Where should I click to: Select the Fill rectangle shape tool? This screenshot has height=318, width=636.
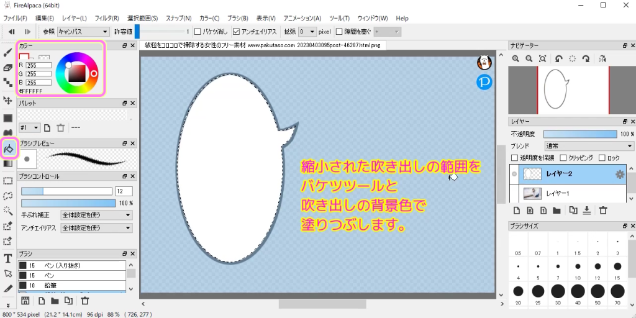click(7, 118)
